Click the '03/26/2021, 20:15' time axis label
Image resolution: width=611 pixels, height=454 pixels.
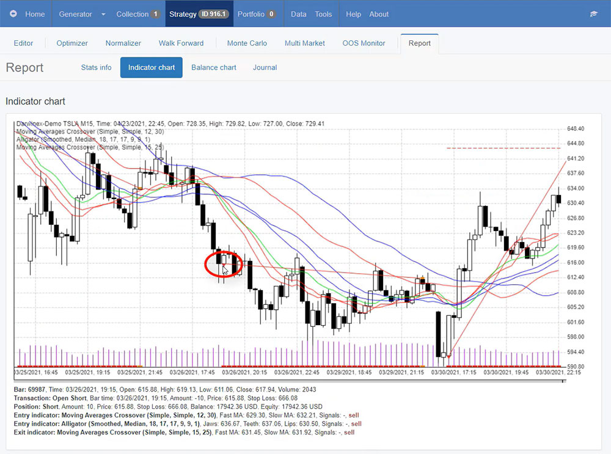[x=244, y=372]
